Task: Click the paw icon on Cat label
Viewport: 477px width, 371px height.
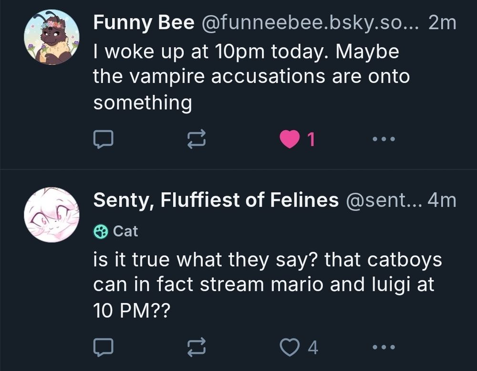Action: (101, 231)
